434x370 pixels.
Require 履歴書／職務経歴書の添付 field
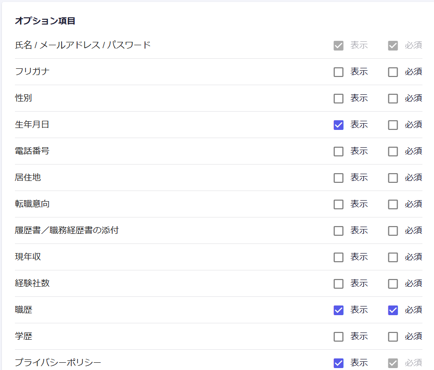[x=393, y=231]
